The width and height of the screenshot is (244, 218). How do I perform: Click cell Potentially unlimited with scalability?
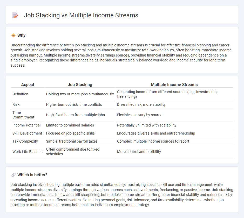click(x=174, y=125)
